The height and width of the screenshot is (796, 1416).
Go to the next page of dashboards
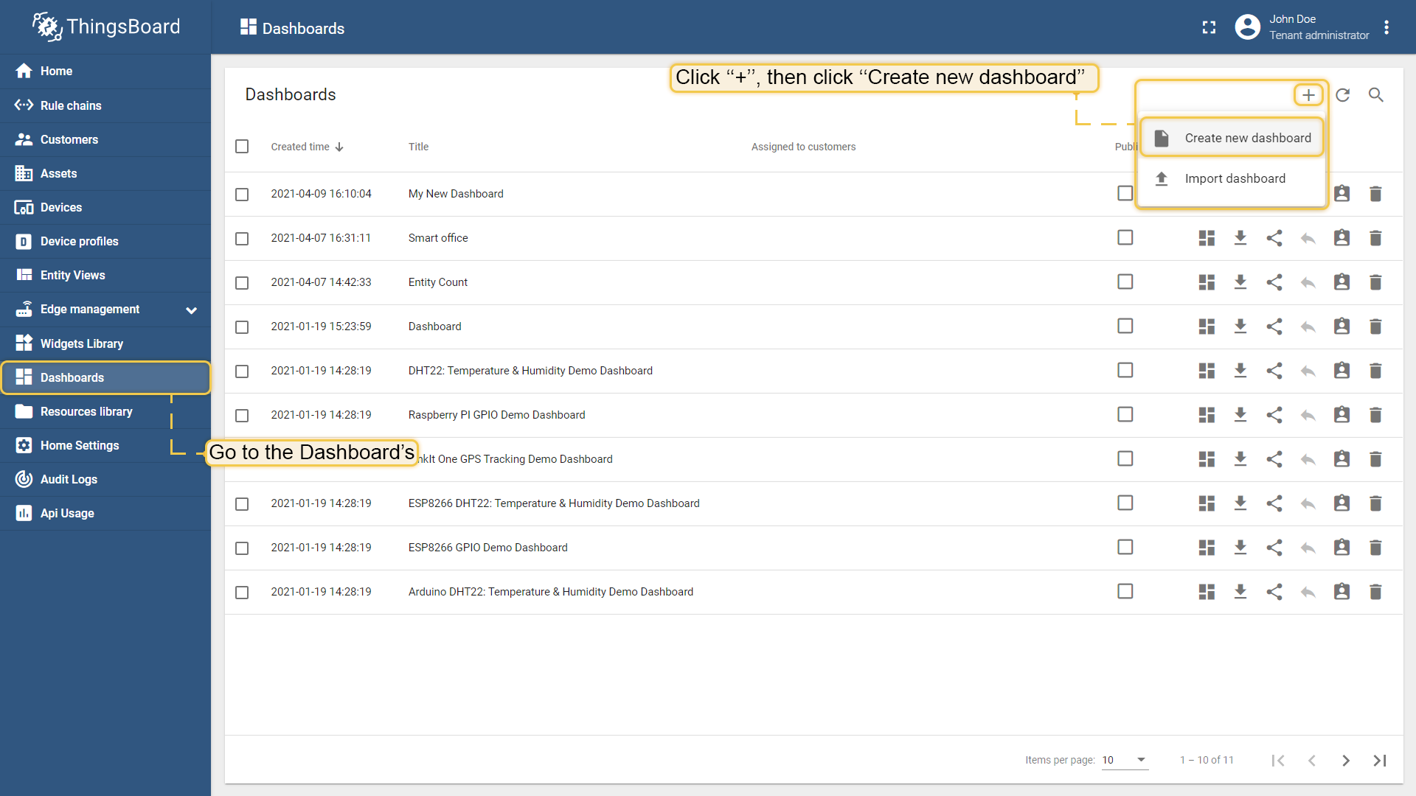click(1346, 760)
